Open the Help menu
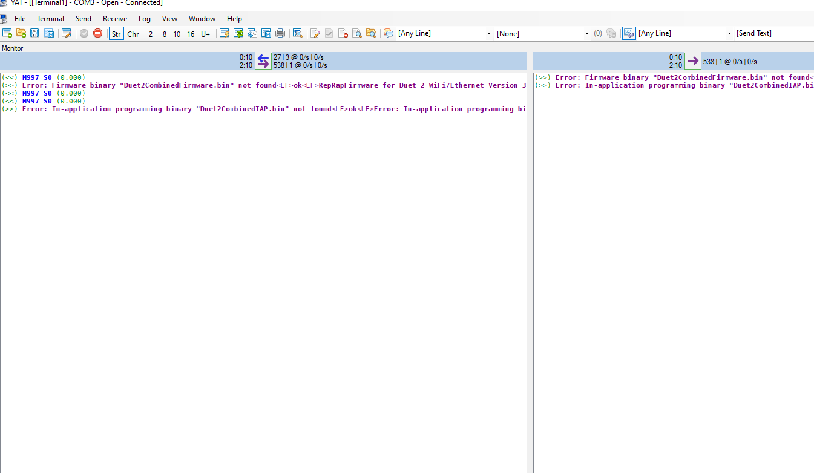814x473 pixels. [x=234, y=19]
